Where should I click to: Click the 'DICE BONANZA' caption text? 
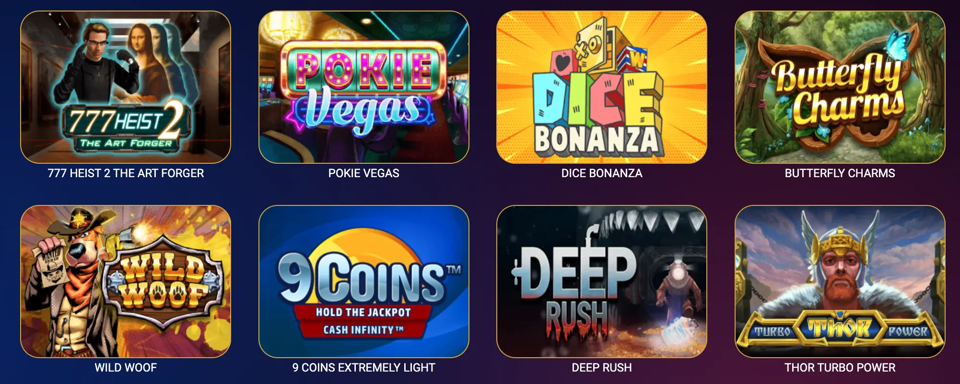coord(602,173)
